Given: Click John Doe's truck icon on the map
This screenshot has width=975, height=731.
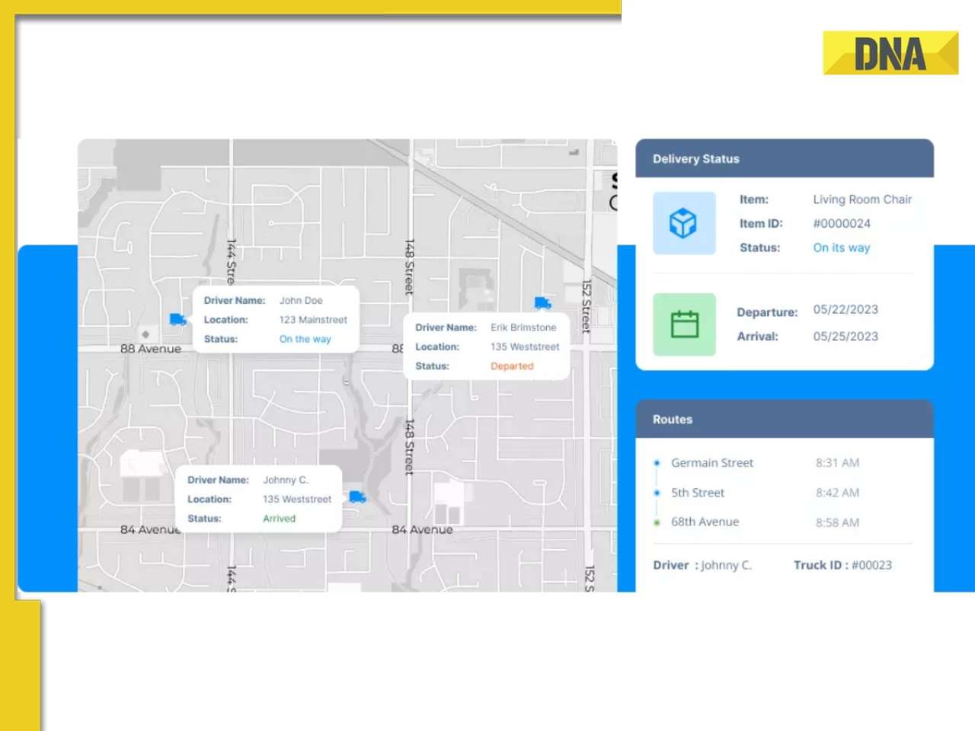Looking at the screenshot, I should click(x=177, y=321).
